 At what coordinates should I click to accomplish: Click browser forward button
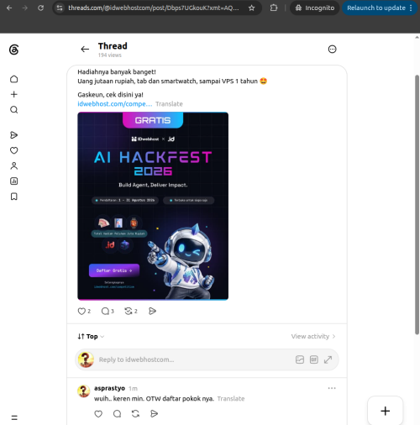coord(25,8)
